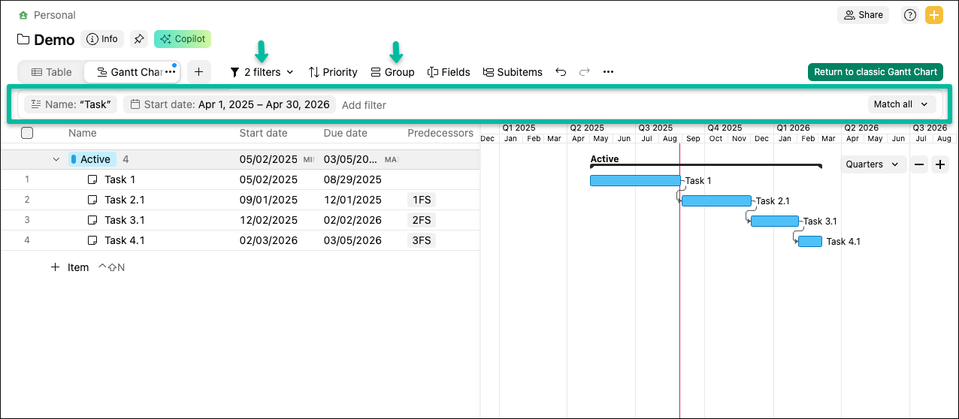Click the 1FS predecessor tag
This screenshot has height=419, width=959.
(x=422, y=200)
